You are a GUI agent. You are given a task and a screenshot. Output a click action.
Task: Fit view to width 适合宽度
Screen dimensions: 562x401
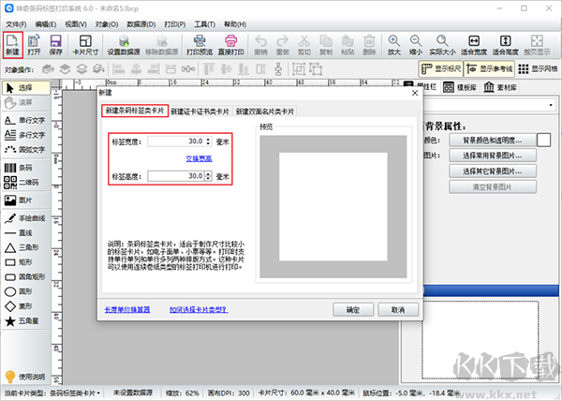click(474, 45)
